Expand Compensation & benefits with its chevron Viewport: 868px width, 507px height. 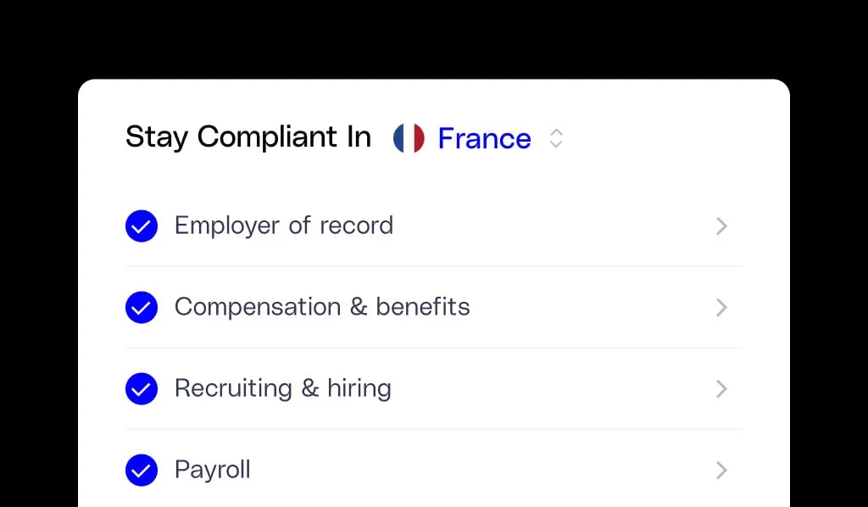[721, 307]
